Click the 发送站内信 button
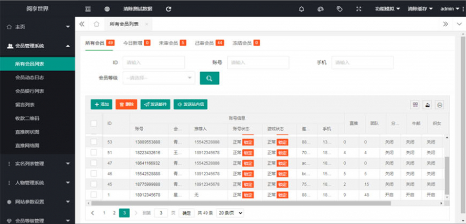466x224 pixels. [x=190, y=104]
